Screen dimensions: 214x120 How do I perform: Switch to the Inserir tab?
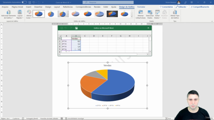tap(29, 7)
